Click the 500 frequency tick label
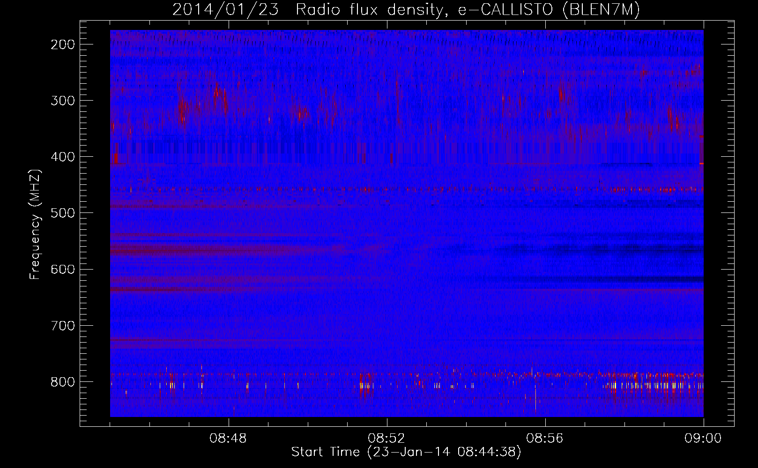 tap(63, 213)
